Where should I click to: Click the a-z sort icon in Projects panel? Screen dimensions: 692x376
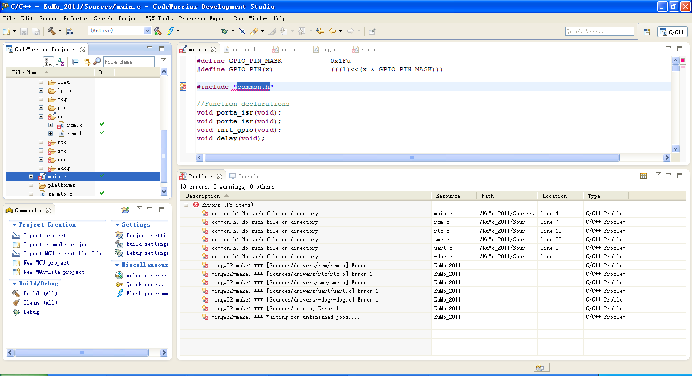[x=60, y=62]
